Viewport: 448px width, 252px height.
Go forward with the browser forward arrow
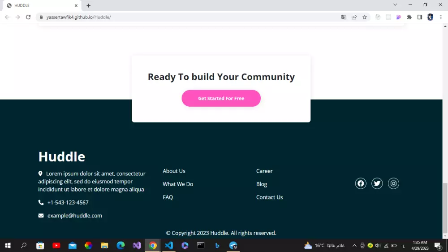click(18, 17)
